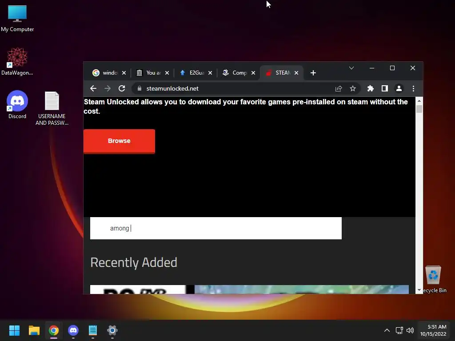Screen dimensions: 455x341
Task: Open the first recently added game thumbnail
Action: (x=138, y=289)
